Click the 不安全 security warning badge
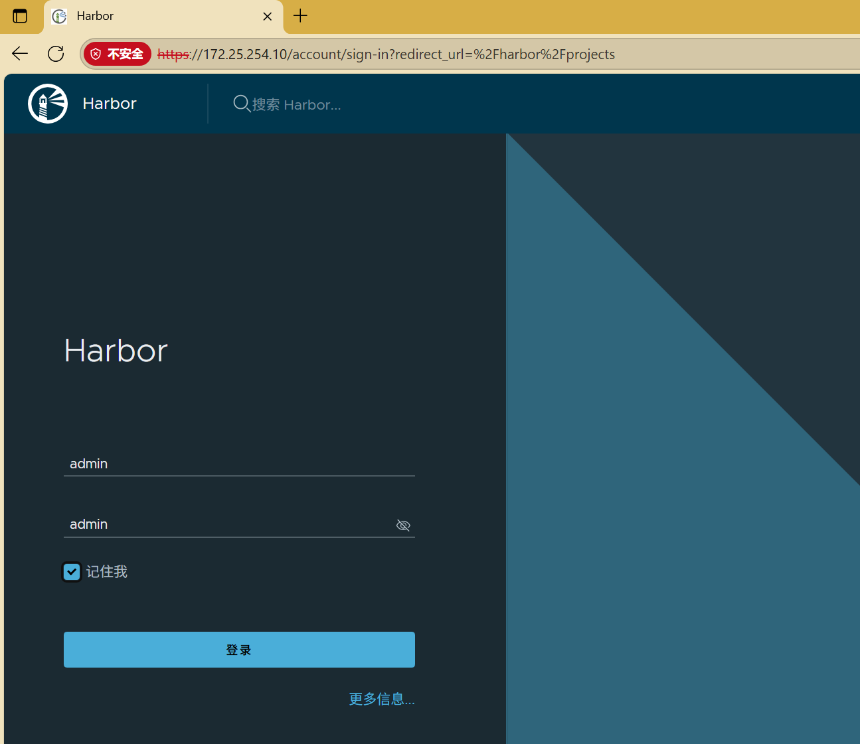 pyautogui.click(x=118, y=54)
